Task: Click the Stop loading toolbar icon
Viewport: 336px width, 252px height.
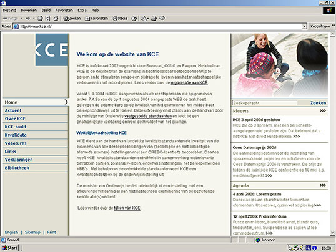Action: (x=40, y=19)
